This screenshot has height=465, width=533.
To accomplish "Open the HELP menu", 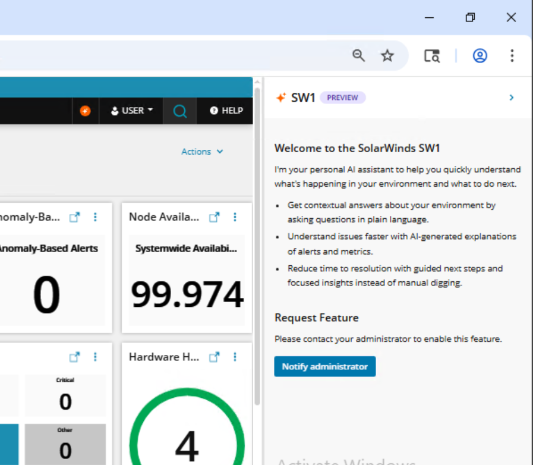I will pos(226,111).
